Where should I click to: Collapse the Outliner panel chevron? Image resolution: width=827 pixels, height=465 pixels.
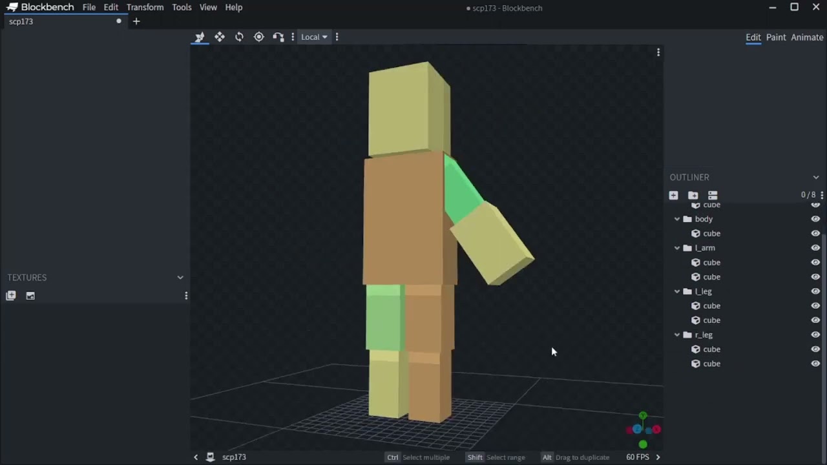pyautogui.click(x=816, y=177)
